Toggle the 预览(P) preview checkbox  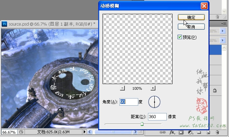click(180, 37)
